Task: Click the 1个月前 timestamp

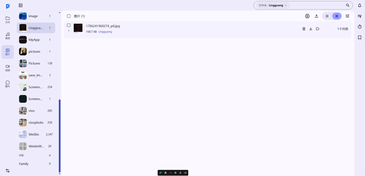Action: point(343,29)
